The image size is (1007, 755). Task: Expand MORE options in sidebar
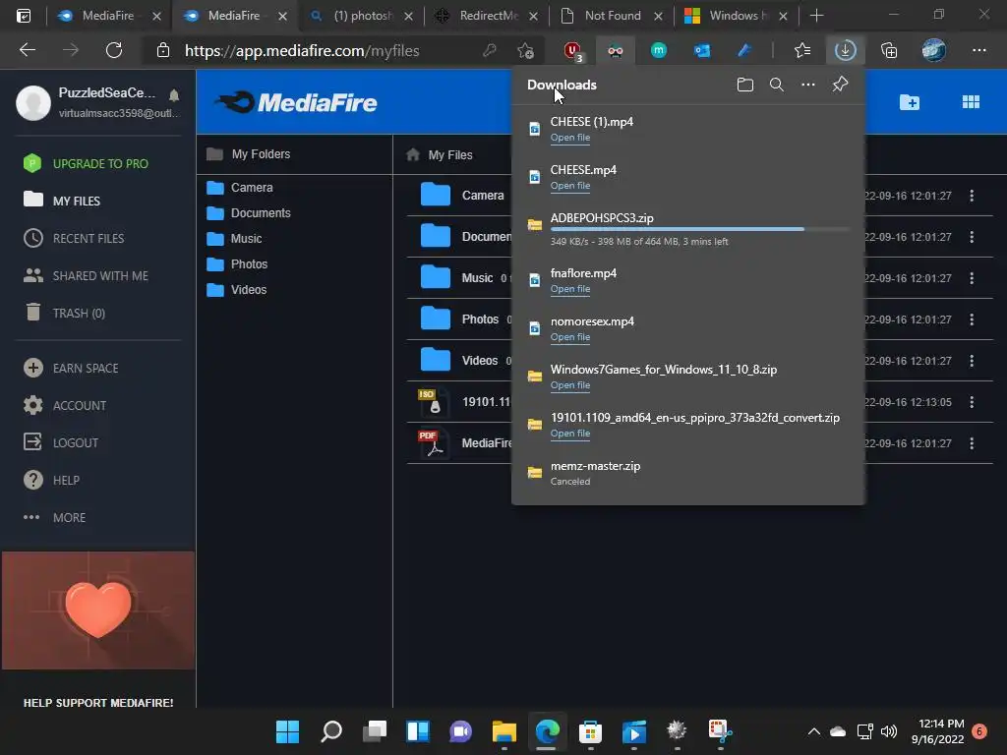click(x=55, y=517)
